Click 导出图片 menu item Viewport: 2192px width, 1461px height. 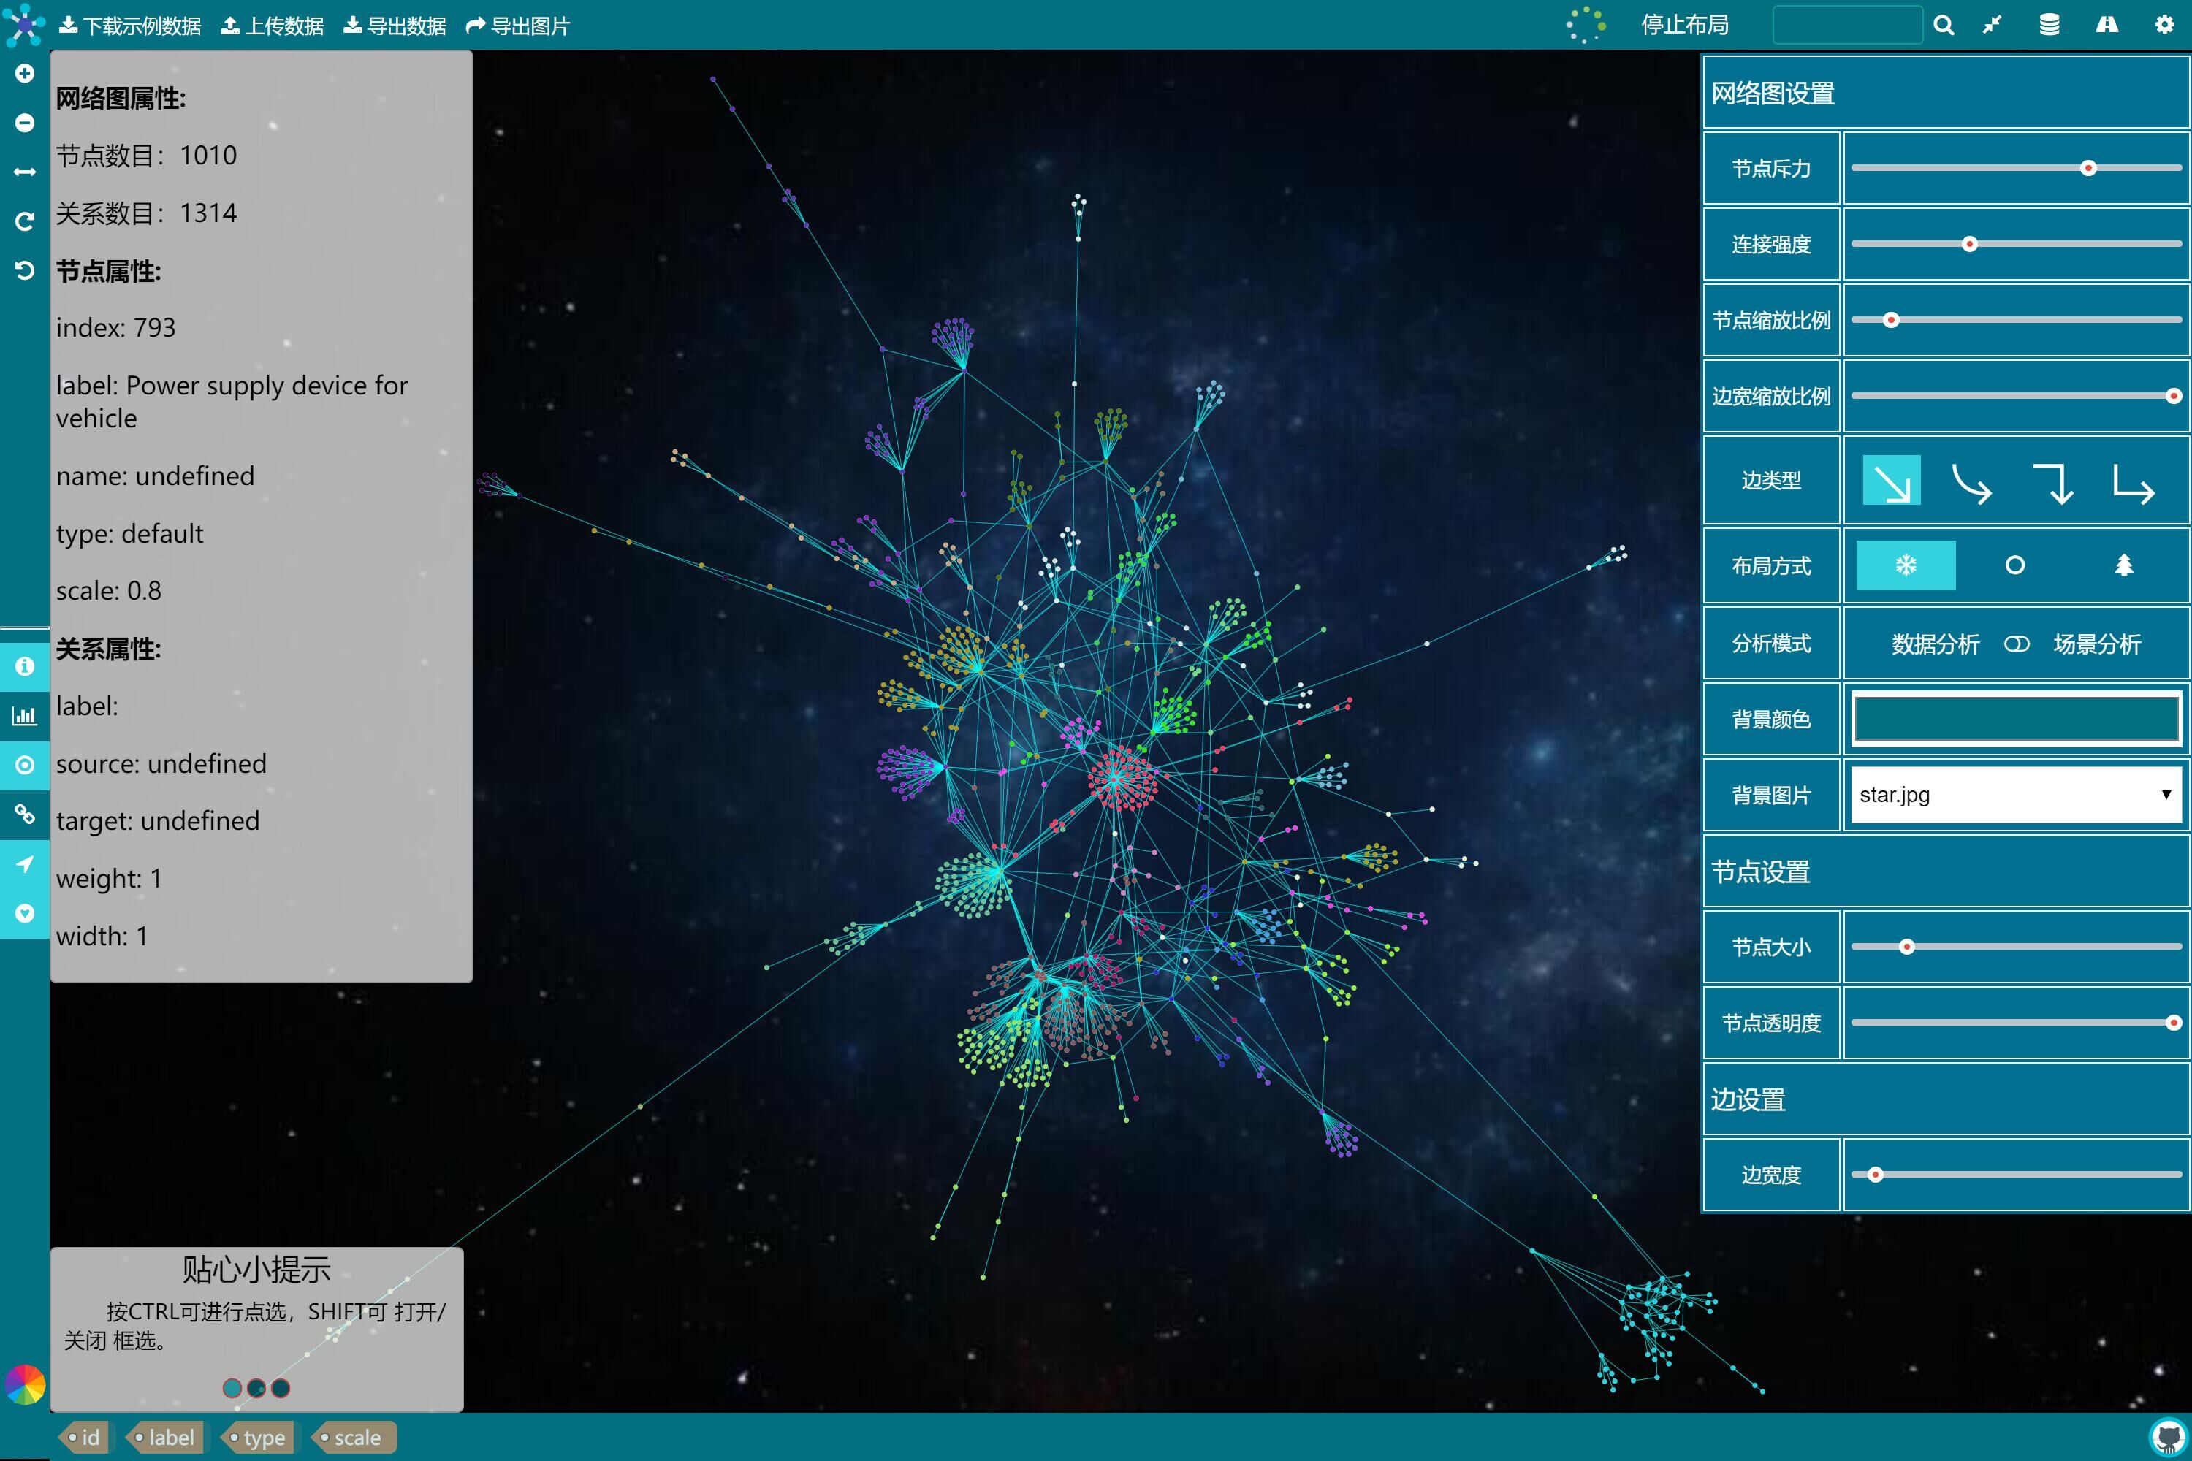(x=518, y=26)
